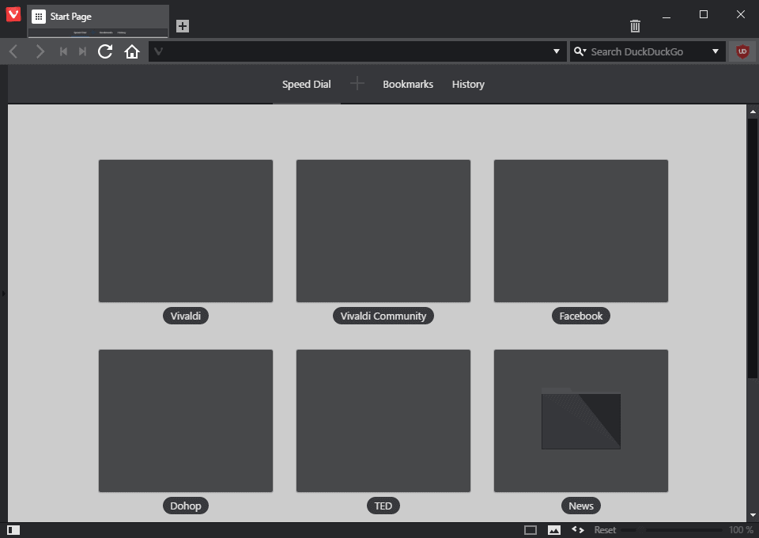
Task: Add a new Speed Dial entry
Action: [356, 83]
